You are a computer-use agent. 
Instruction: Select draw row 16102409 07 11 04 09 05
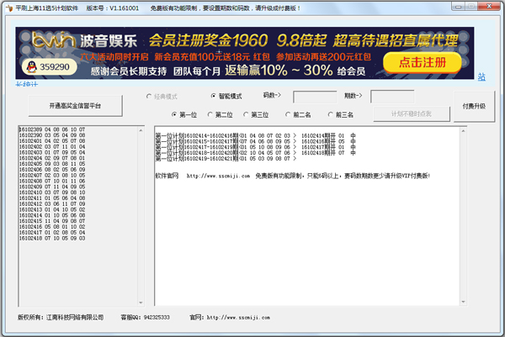coord(52,187)
